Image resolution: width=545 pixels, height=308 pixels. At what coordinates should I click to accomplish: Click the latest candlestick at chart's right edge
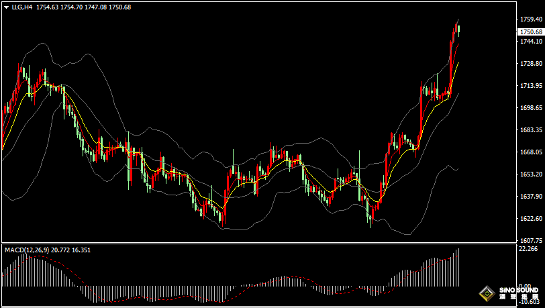pos(458,29)
